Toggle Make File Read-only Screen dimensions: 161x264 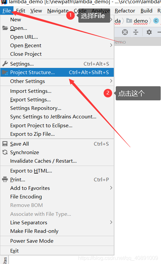pyautogui.click(x=57, y=231)
